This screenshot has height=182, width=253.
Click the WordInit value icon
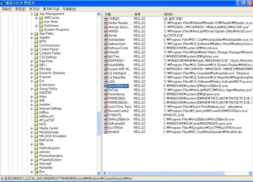(105, 132)
